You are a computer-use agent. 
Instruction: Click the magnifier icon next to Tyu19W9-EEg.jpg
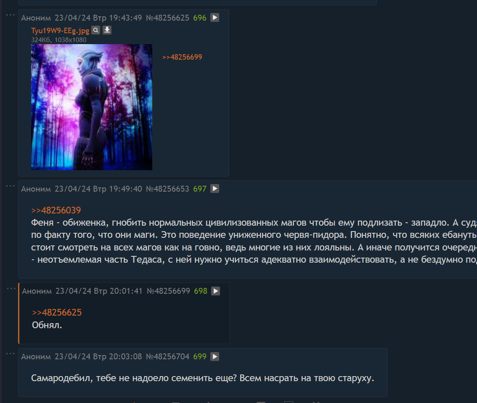point(96,30)
